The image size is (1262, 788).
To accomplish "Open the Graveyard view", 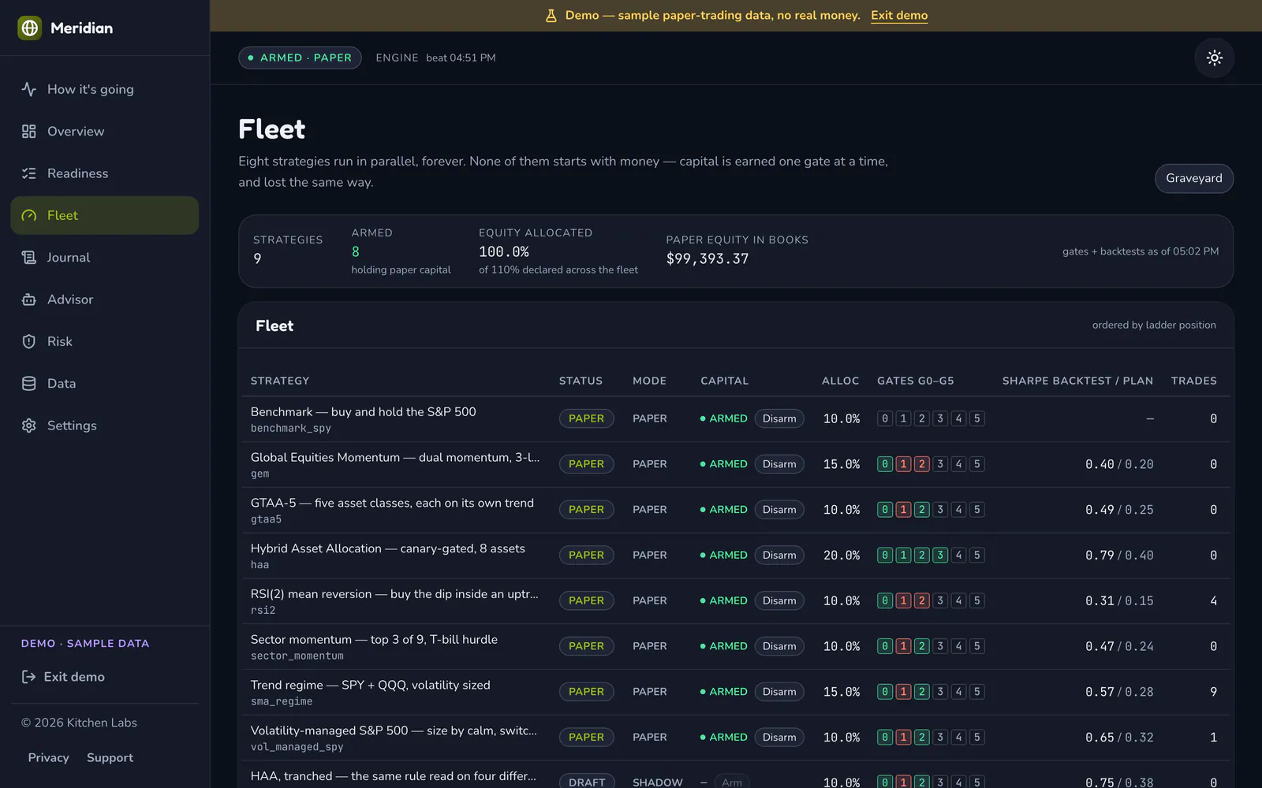I will [x=1194, y=178].
